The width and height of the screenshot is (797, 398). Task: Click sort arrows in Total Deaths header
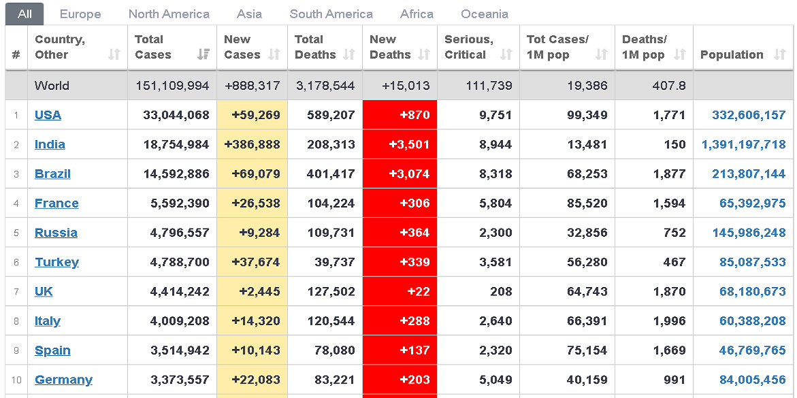click(x=349, y=54)
